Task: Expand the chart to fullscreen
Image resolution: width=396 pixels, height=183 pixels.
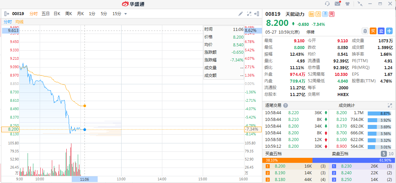Action: 249,14
